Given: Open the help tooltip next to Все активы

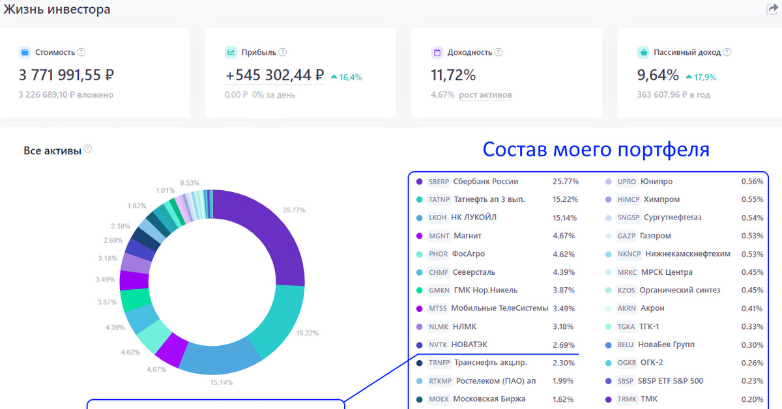Looking at the screenshot, I should point(88,149).
